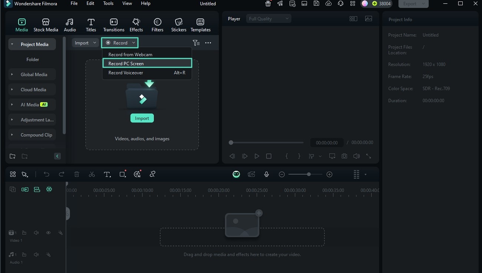482x273 pixels.
Task: Toggle Video 1 track visibility eye
Action: pyautogui.click(x=48, y=233)
